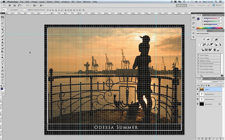
Task: Hide Layer 1 using its eye icon
Action: [x=198, y=89]
